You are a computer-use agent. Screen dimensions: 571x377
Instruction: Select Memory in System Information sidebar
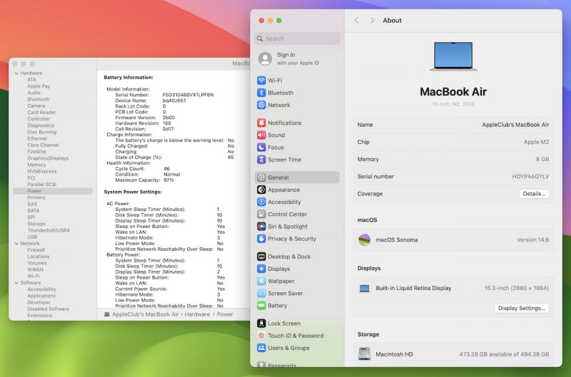(36, 165)
